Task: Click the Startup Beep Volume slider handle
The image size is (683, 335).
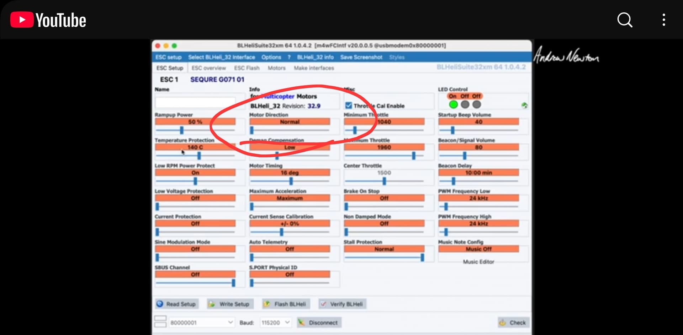Action: [x=453, y=130]
